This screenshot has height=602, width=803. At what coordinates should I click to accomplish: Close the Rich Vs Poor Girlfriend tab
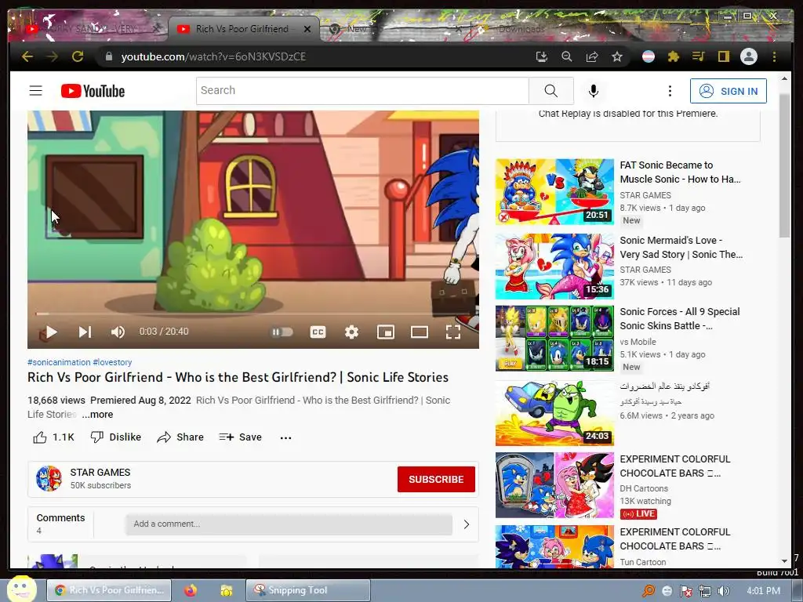pyautogui.click(x=307, y=29)
